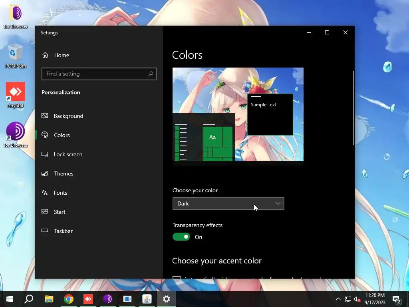The height and width of the screenshot is (307, 409).
Task: Go to Background personalization page
Action: tap(99, 116)
